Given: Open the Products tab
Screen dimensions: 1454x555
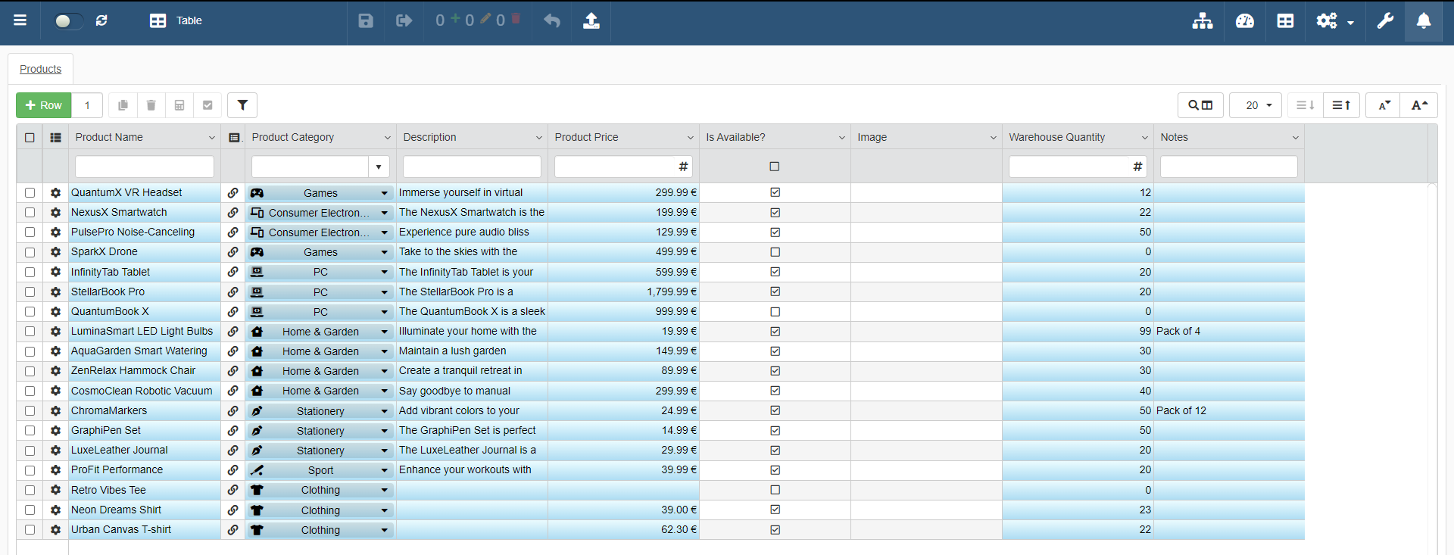Looking at the screenshot, I should [41, 69].
